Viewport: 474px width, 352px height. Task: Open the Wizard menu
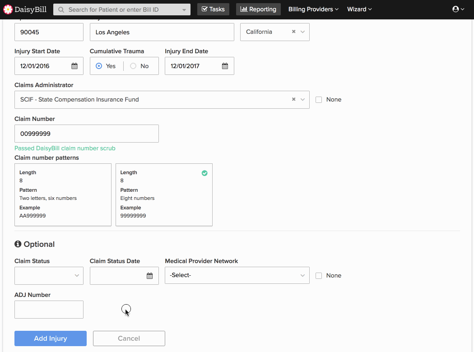359,9
